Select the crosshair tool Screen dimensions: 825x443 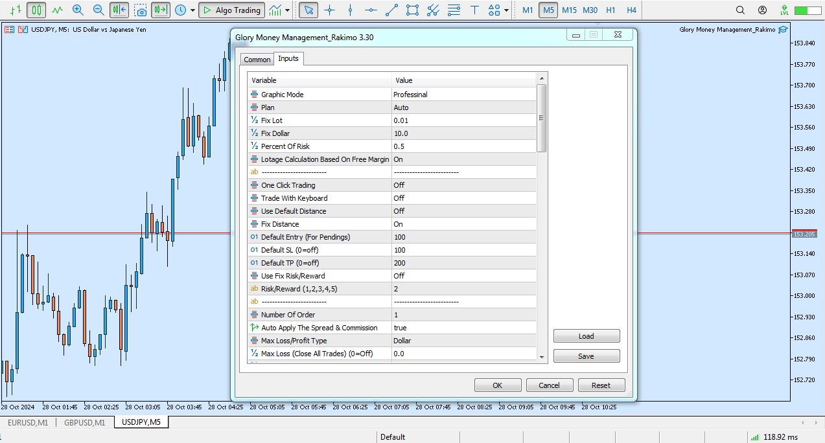coord(329,10)
